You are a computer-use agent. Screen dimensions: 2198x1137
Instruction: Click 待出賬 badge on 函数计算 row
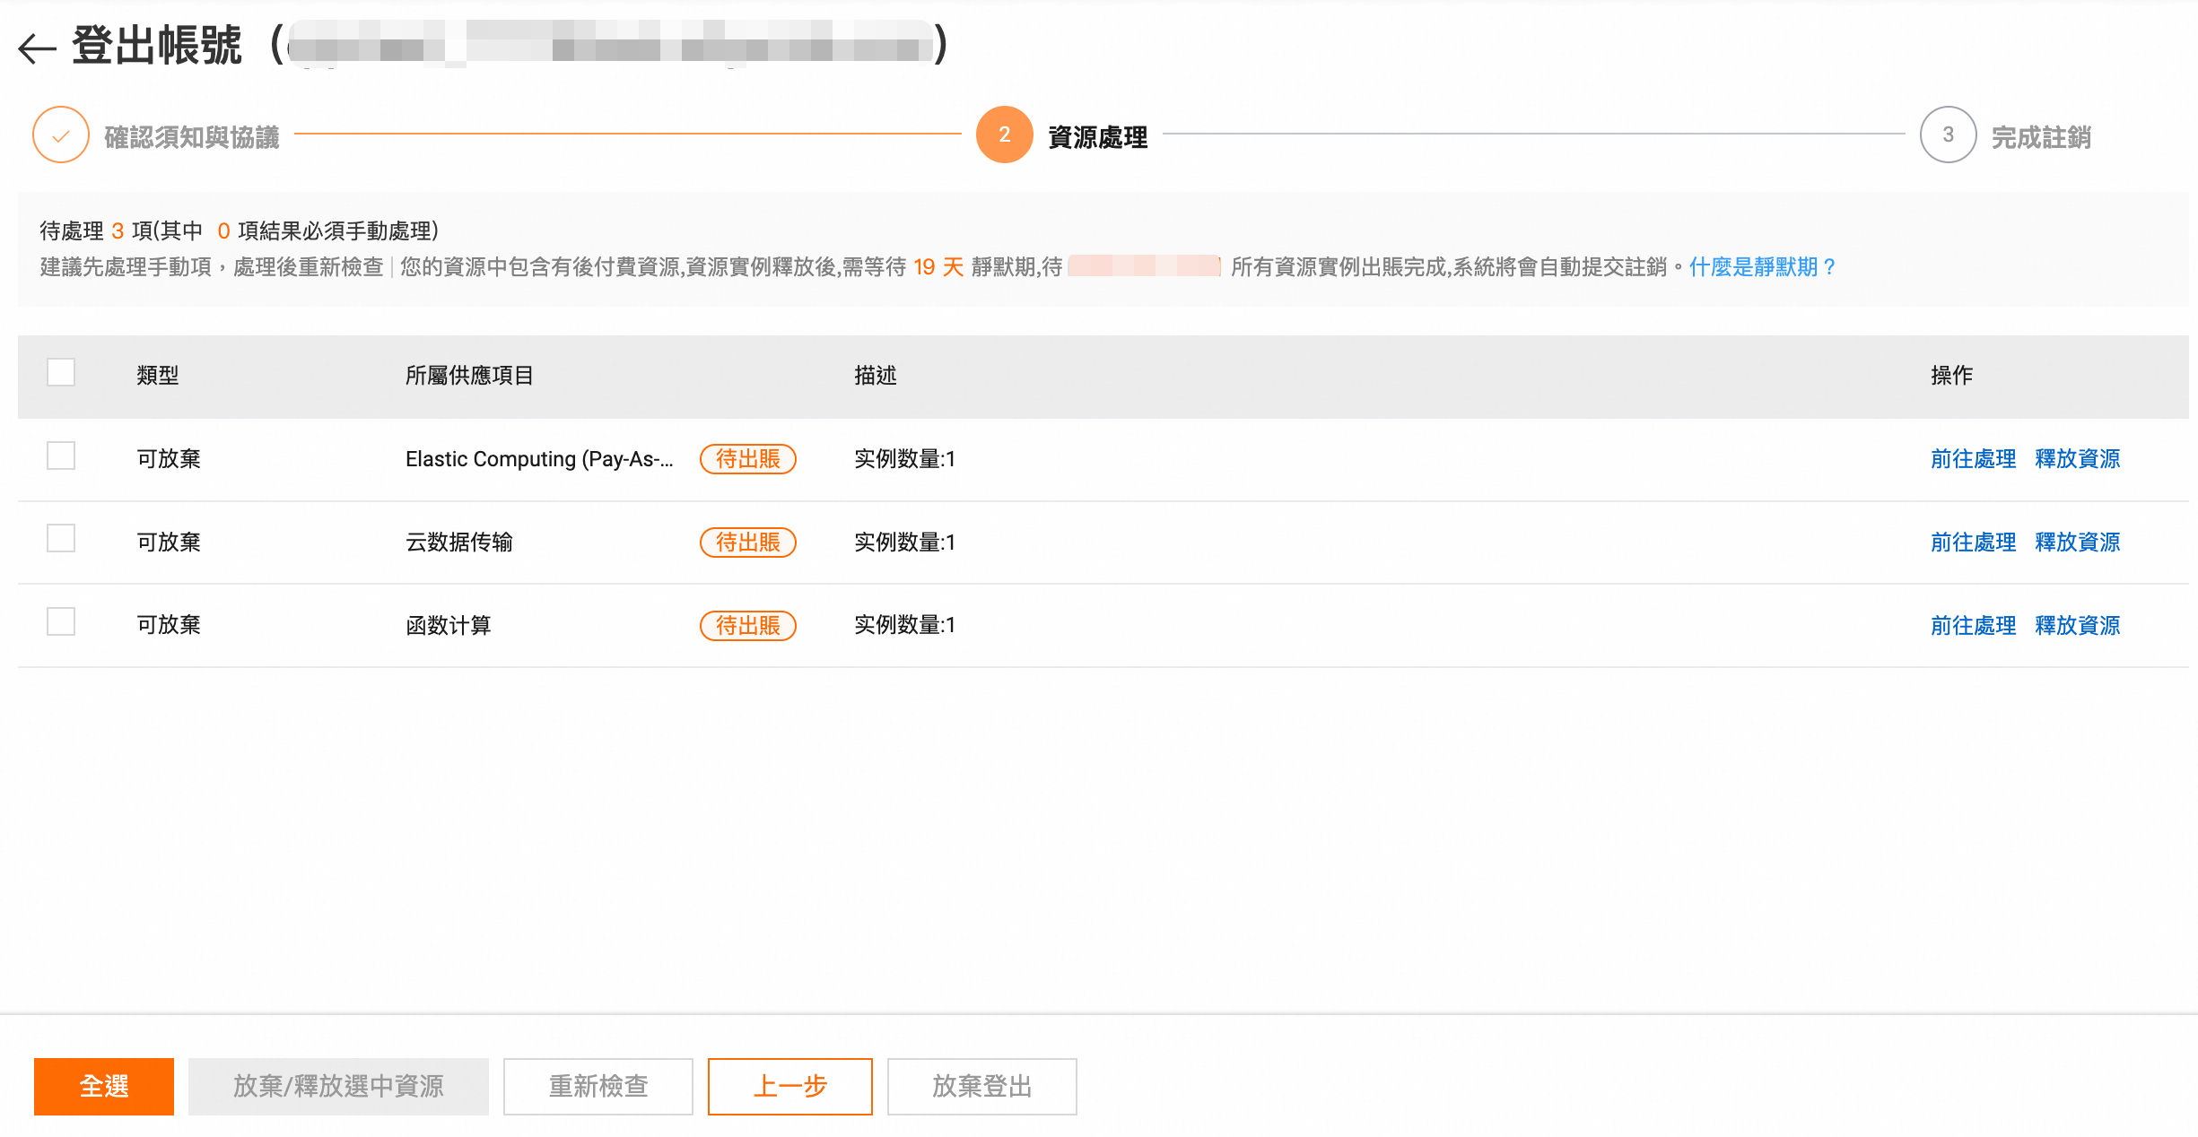(x=747, y=625)
